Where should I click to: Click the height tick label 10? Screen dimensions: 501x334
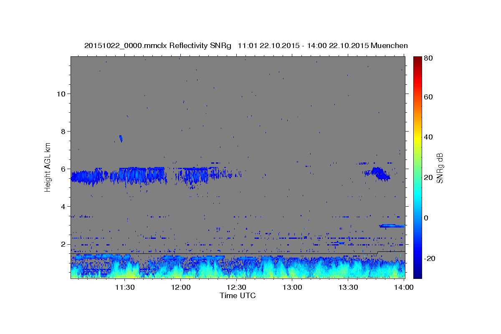(61, 94)
